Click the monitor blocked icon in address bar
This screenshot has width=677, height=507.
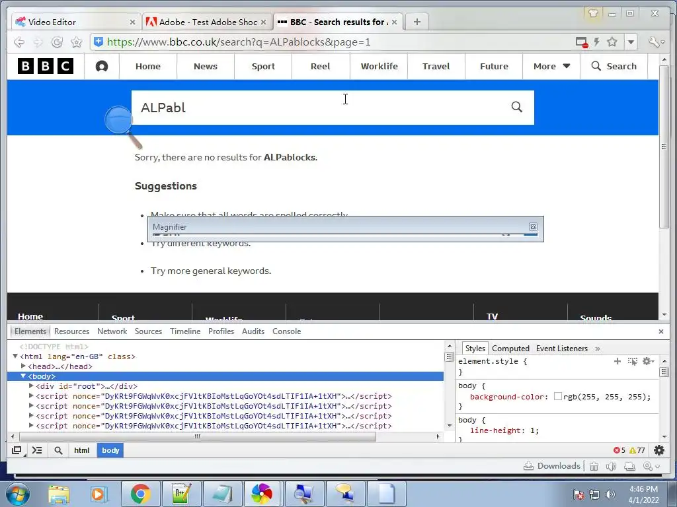(x=582, y=42)
